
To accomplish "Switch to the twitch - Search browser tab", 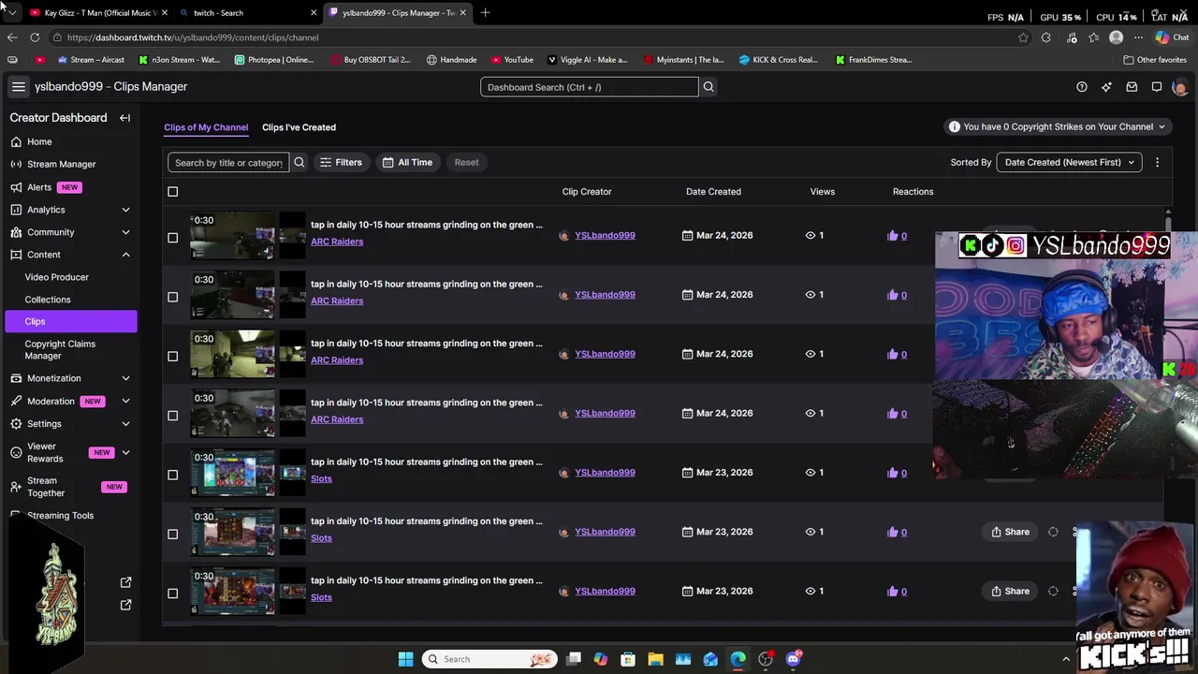I will coord(248,13).
